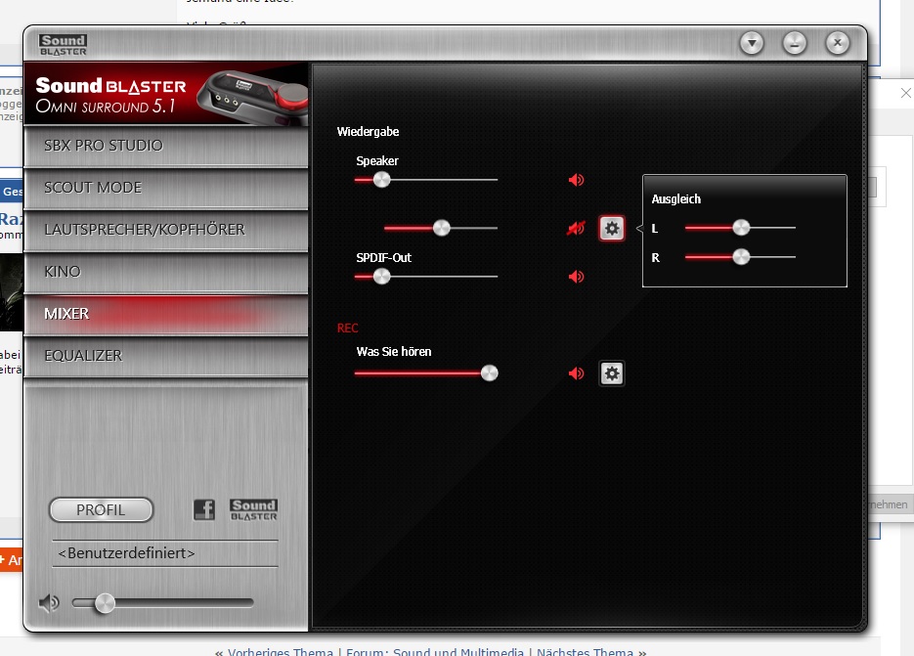Click the second playback channel slider knob
The height and width of the screenshot is (656, 914).
click(x=441, y=228)
